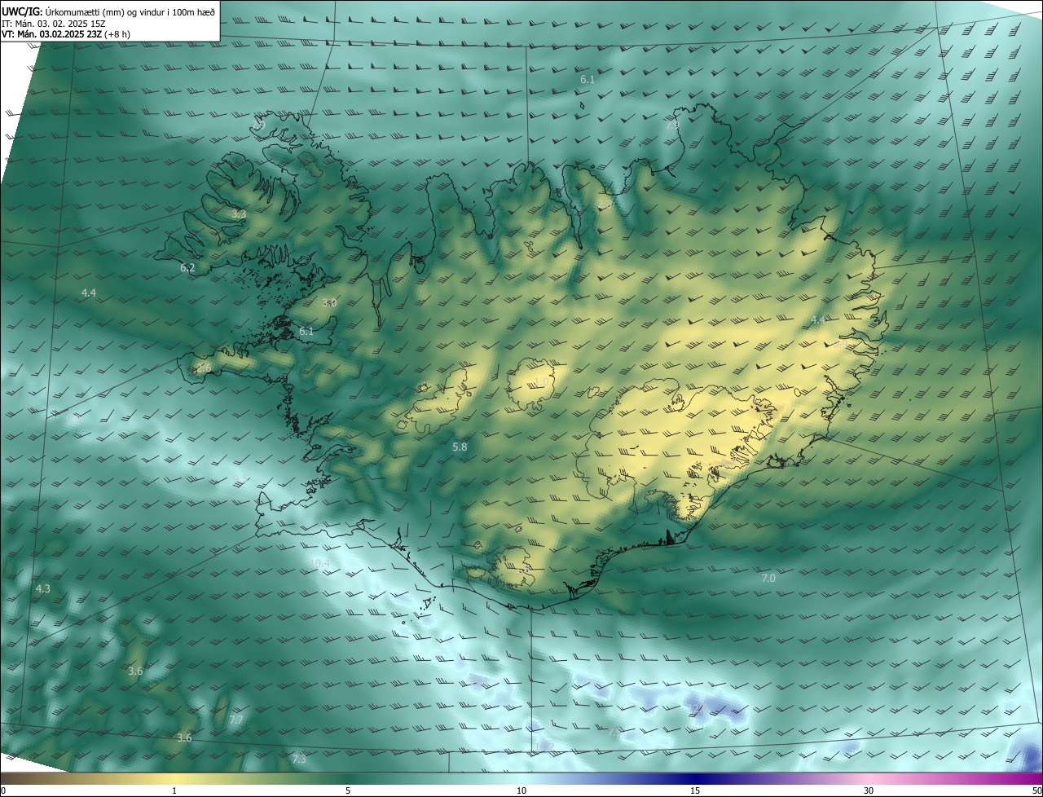Click the map title 'Úrkomumætti (mm) og vindur í 100m hæð'
This screenshot has height=797, width=1043.
[x=130, y=11]
